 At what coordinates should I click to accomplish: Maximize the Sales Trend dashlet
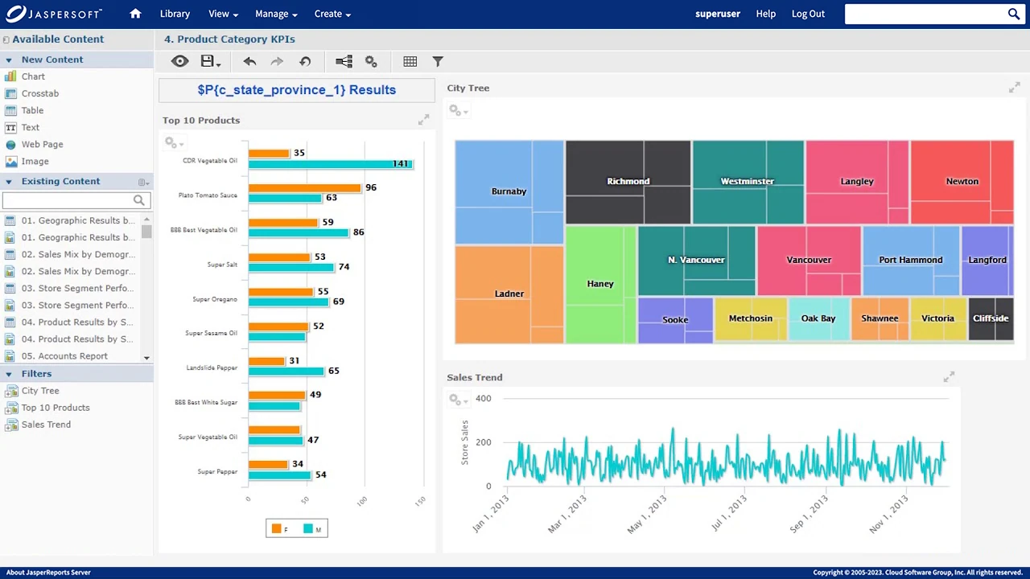tap(949, 376)
